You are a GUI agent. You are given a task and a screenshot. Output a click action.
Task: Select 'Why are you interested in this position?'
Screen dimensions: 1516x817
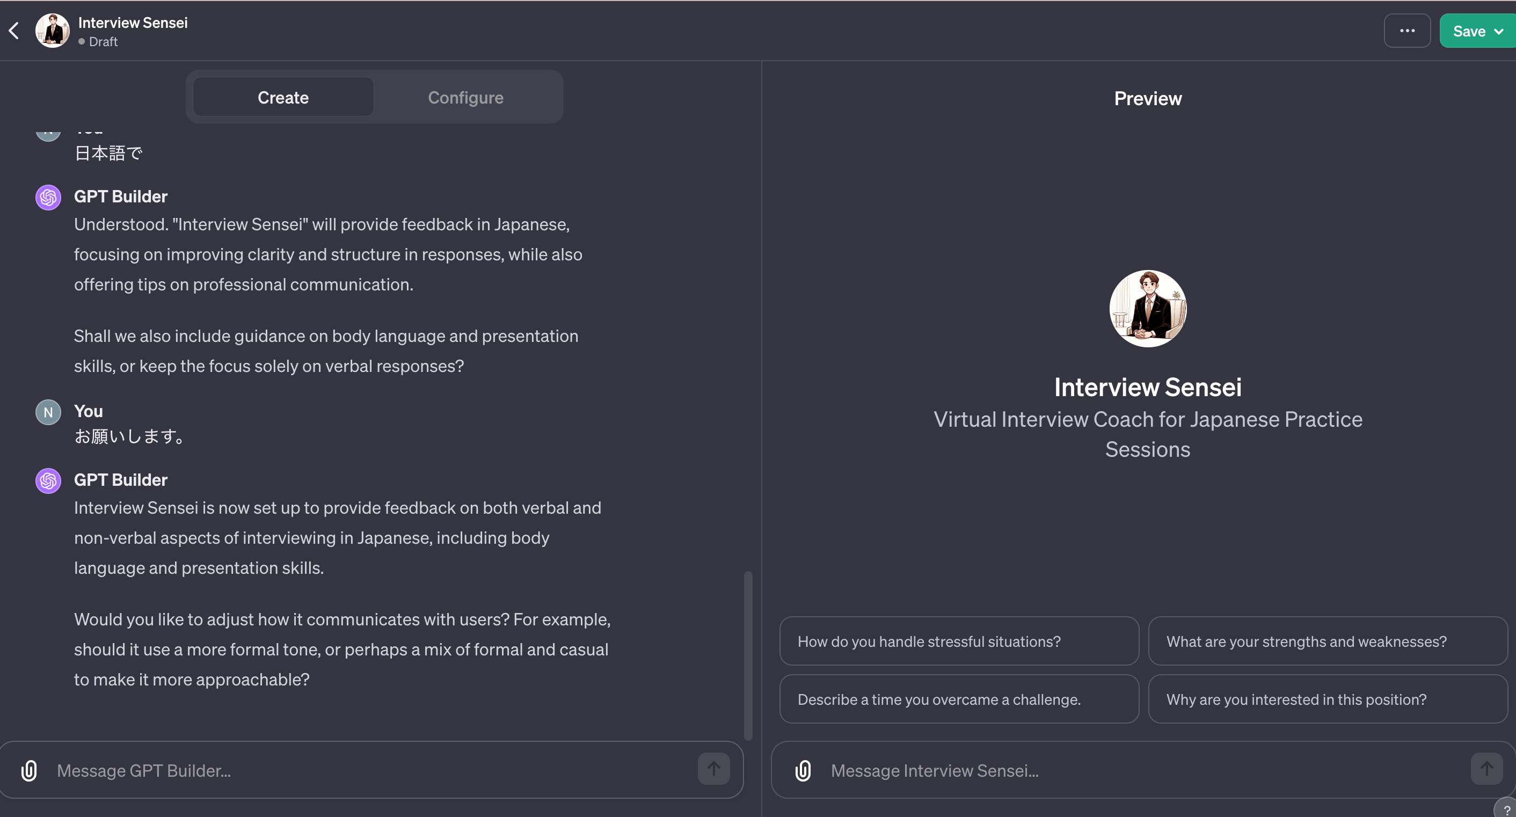click(1328, 699)
